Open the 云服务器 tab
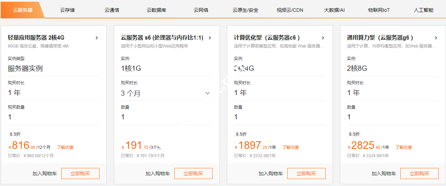 click(x=23, y=10)
